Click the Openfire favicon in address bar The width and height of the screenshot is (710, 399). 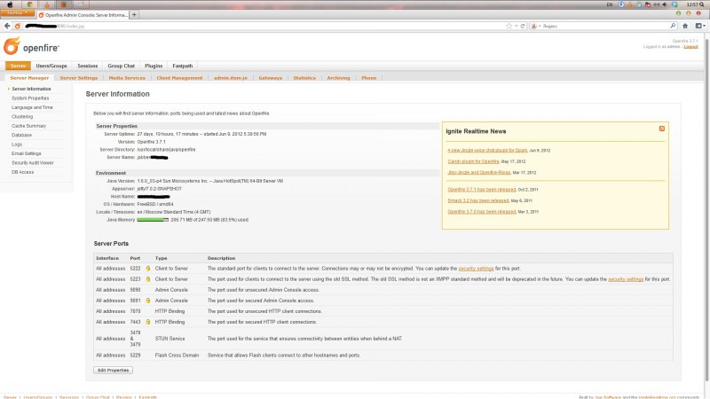(x=18, y=27)
